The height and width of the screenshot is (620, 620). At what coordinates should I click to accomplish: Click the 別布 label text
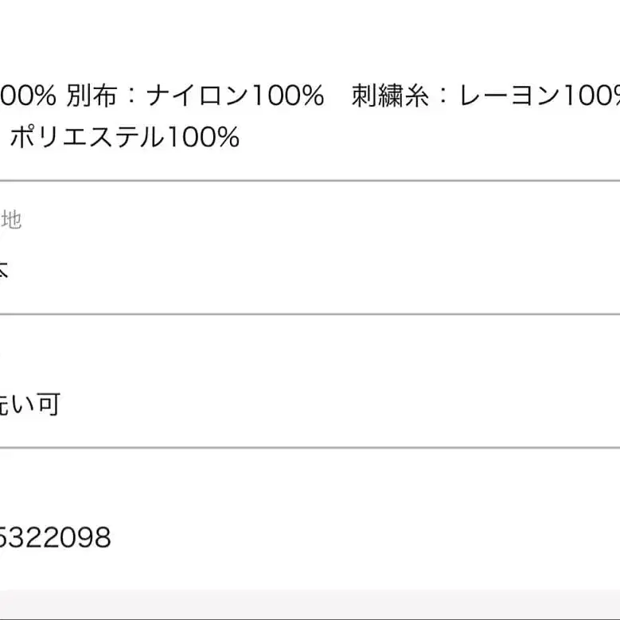(x=92, y=96)
